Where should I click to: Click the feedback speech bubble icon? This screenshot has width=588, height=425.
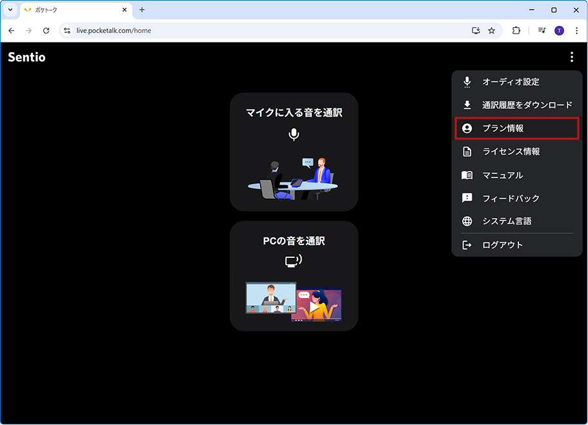pos(467,198)
